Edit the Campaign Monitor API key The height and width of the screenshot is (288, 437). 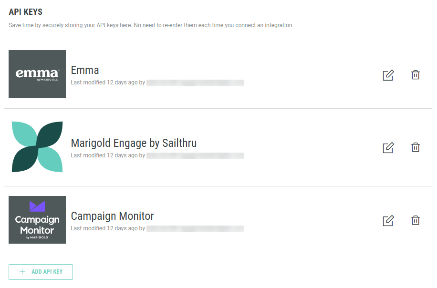[x=388, y=221]
